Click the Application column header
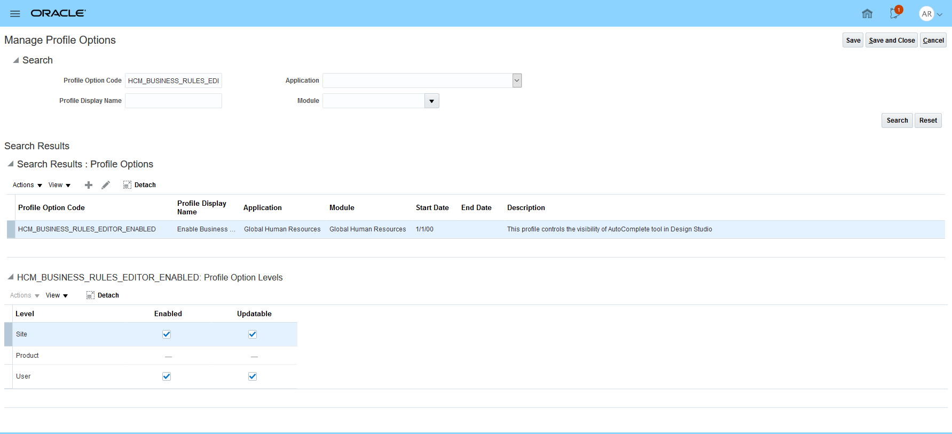The width and height of the screenshot is (952, 434). pyautogui.click(x=263, y=208)
